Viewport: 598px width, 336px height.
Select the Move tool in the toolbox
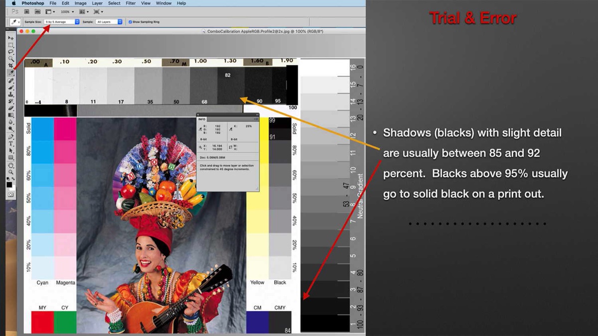pos(10,38)
